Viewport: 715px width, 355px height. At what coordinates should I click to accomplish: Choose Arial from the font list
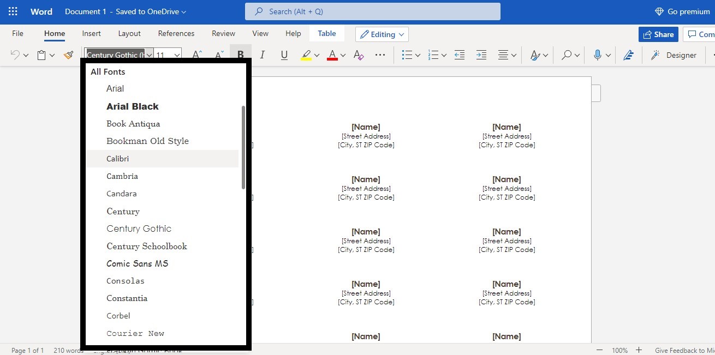(x=162, y=88)
